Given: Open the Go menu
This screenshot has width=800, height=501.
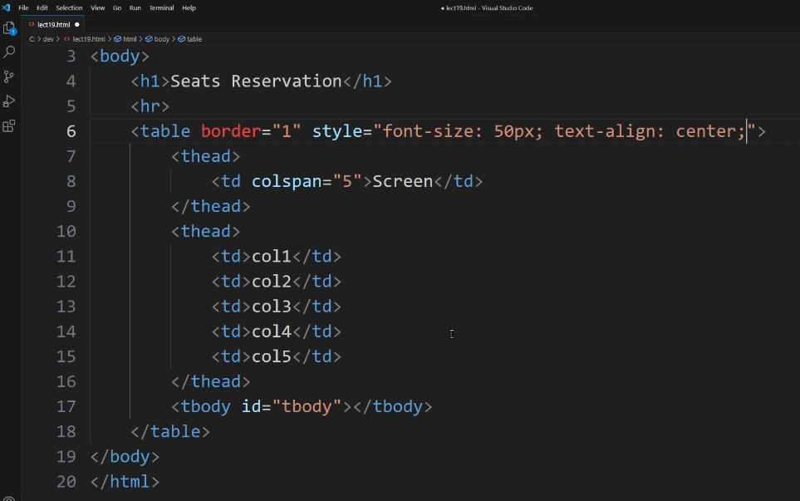Looking at the screenshot, I should coord(117,7).
